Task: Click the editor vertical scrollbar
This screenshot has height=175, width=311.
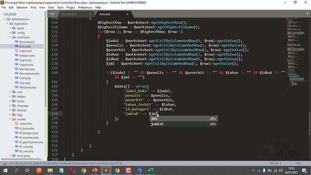Action: [x=310, y=124]
